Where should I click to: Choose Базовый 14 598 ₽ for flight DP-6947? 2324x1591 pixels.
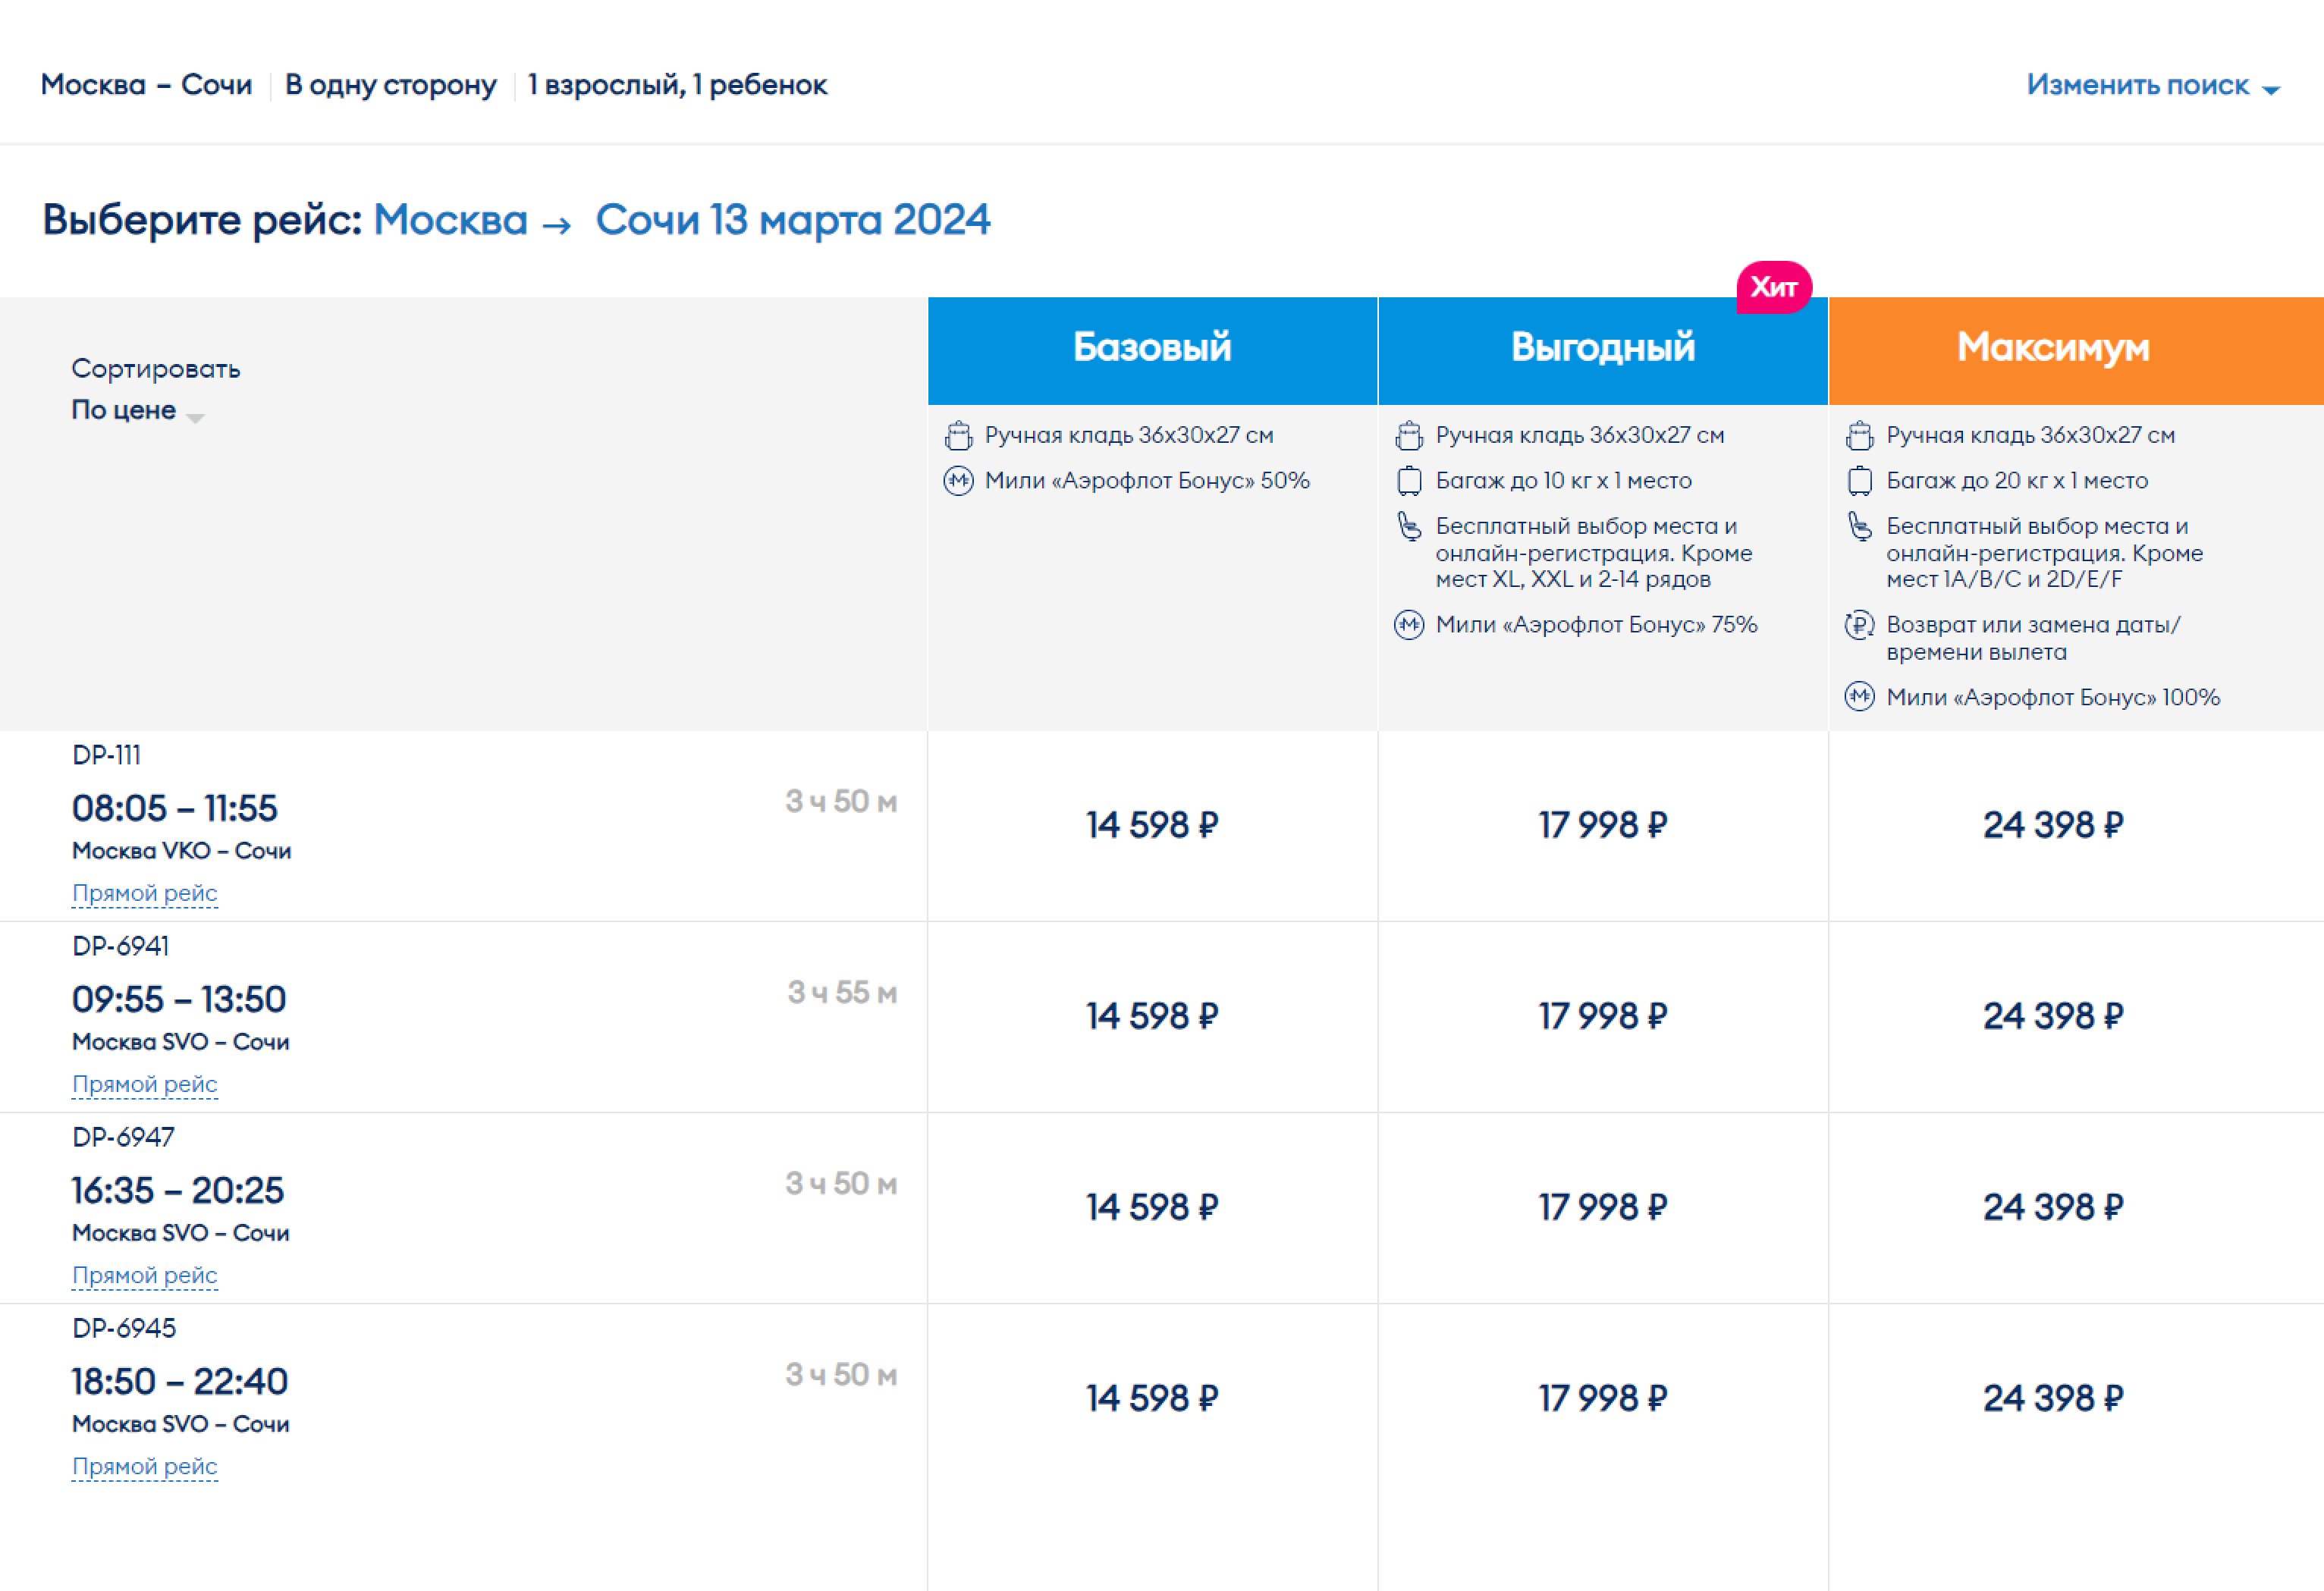(1152, 1208)
